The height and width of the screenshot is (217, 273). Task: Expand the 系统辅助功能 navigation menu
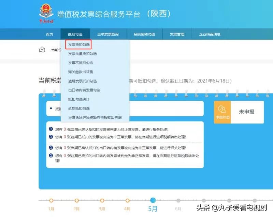(144, 34)
